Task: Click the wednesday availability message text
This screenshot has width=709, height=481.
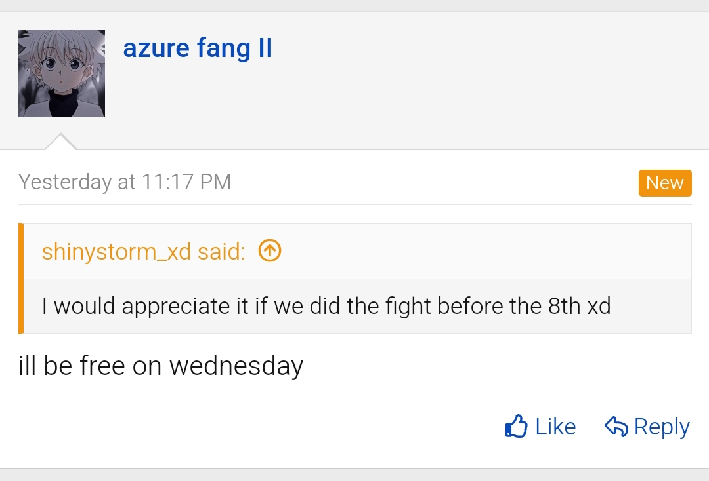Action: tap(161, 366)
